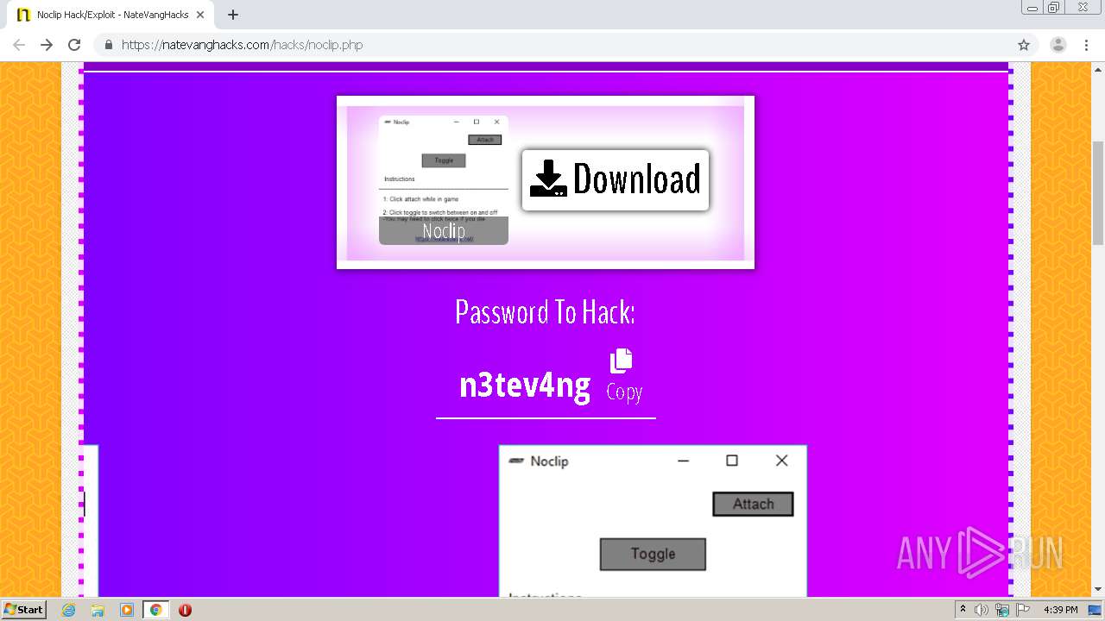Open the red Opera taskbar icon
Viewport: 1105px width, 621px height.
(x=185, y=610)
